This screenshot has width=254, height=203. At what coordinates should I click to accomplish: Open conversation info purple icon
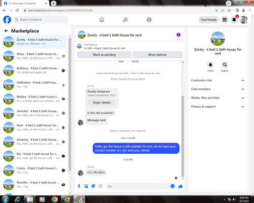[x=178, y=35]
